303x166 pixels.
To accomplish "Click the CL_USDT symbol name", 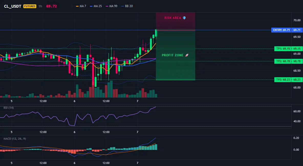I will tap(13, 6).
